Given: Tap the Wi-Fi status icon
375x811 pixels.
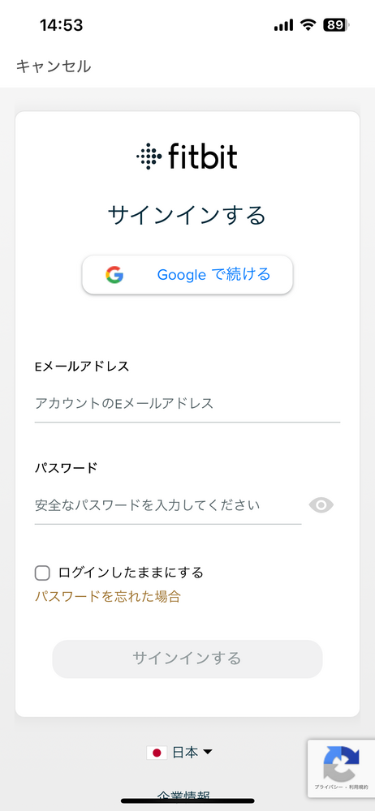Looking at the screenshot, I should (x=309, y=25).
